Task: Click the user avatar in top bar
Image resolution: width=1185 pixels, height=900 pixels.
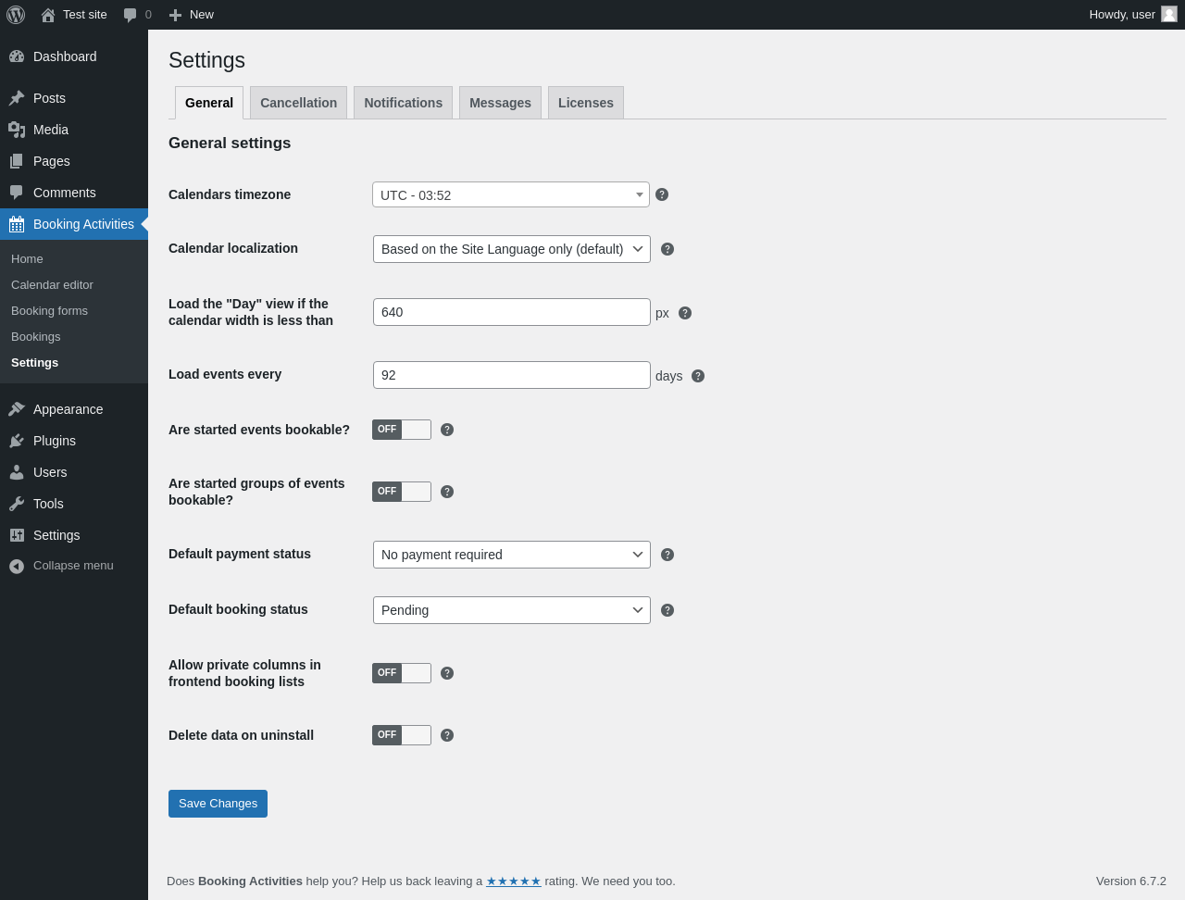Action: [1169, 14]
